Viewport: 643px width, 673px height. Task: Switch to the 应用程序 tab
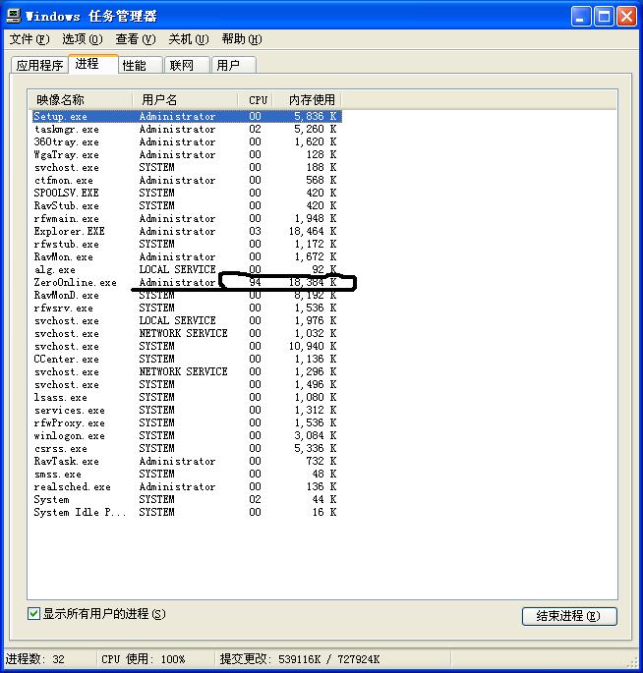click(x=39, y=65)
